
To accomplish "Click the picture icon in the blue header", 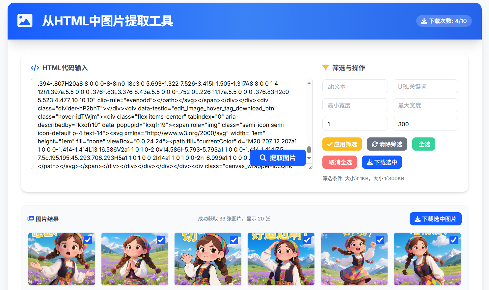I will [x=25, y=20].
